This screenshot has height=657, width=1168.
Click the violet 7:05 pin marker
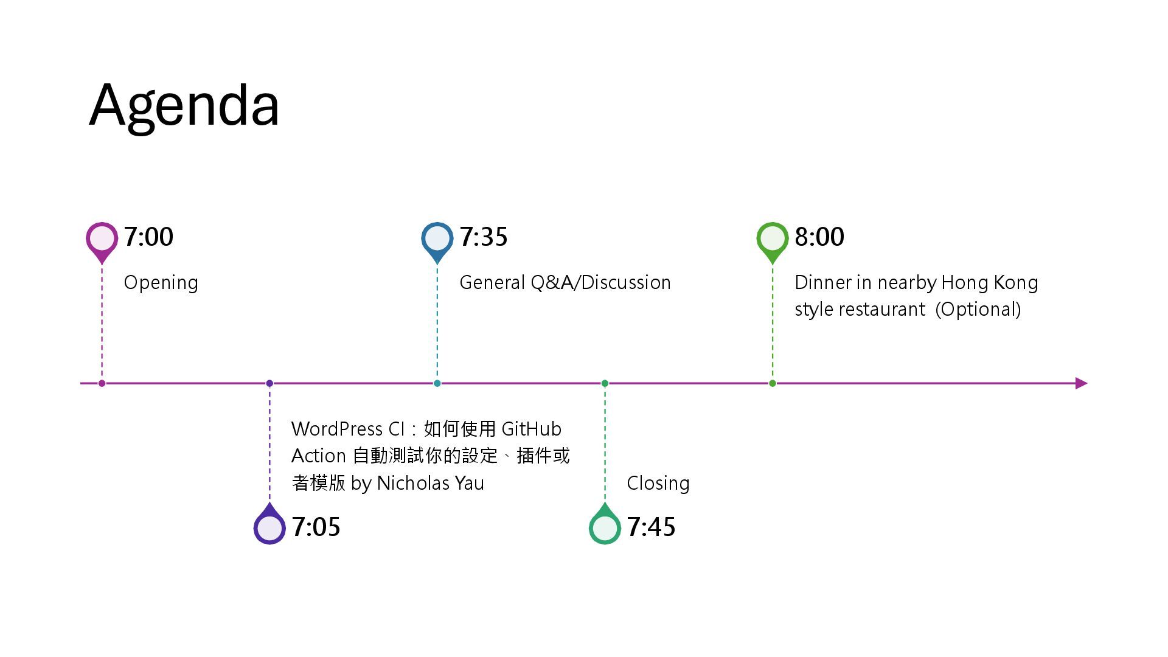269,528
